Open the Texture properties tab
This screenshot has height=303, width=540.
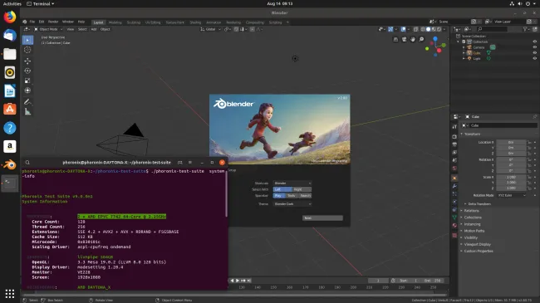pos(454,236)
